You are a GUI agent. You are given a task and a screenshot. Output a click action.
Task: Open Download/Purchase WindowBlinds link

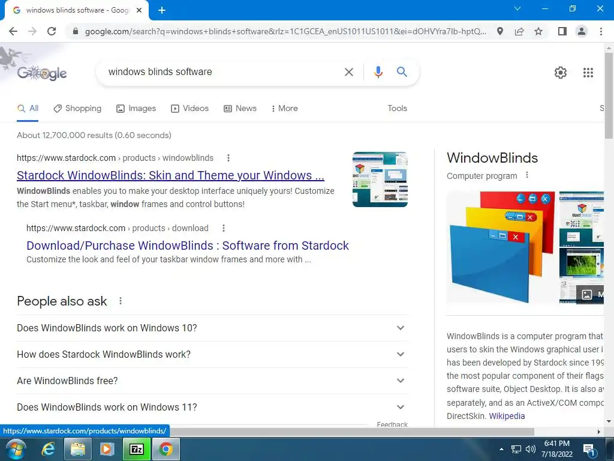[188, 246]
